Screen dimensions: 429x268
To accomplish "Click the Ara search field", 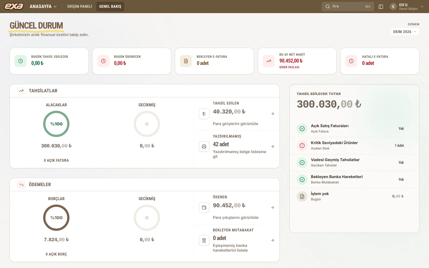I will [x=348, y=7].
